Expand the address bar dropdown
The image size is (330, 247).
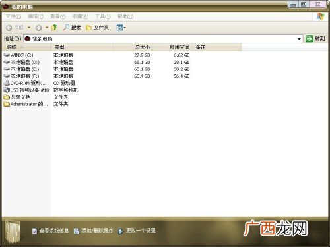[299, 39]
